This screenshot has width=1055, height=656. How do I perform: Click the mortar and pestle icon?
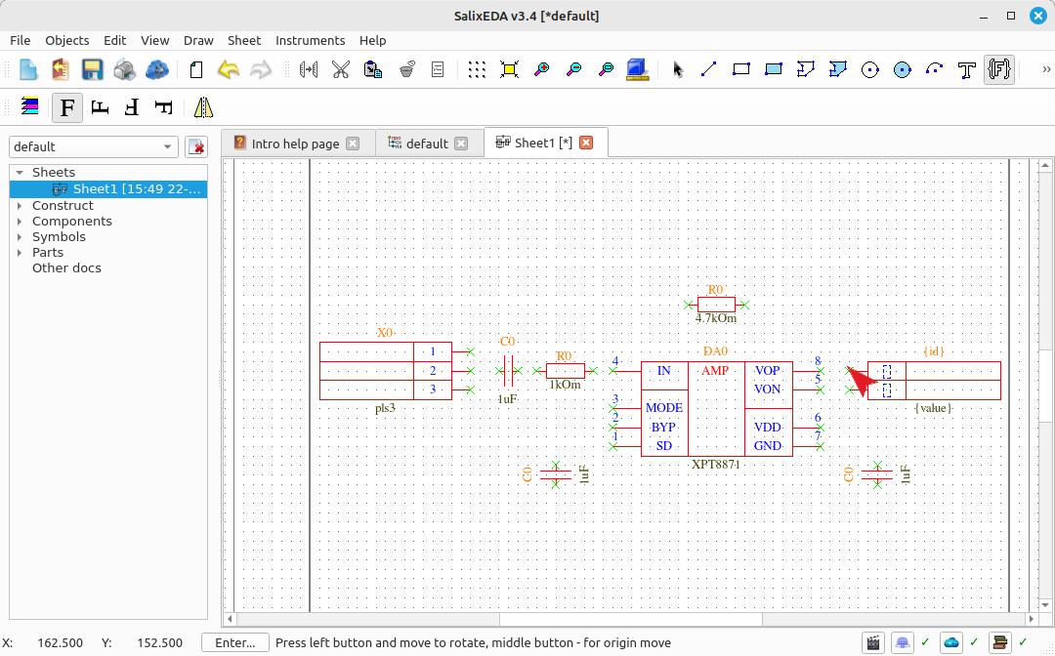(x=405, y=70)
